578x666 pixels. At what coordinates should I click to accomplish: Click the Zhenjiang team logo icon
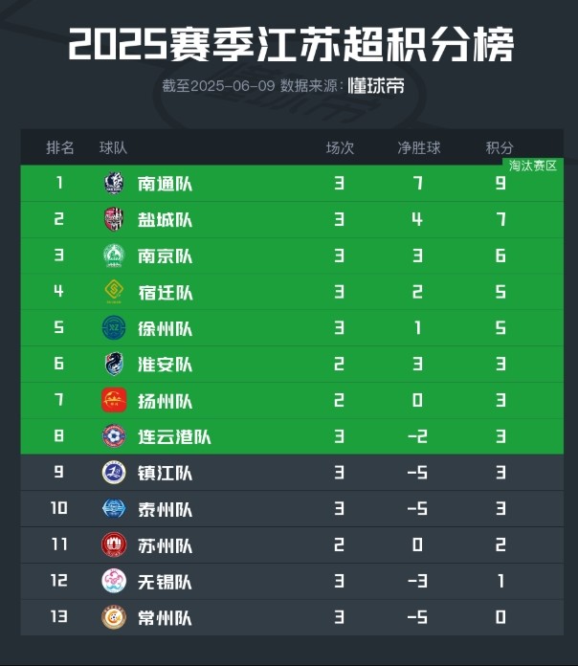pyautogui.click(x=114, y=473)
